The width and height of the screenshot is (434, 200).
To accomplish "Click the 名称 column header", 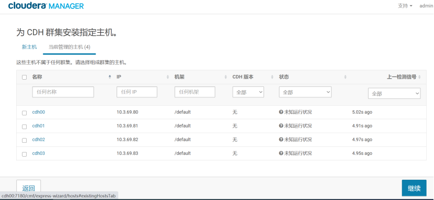I will tap(37, 77).
